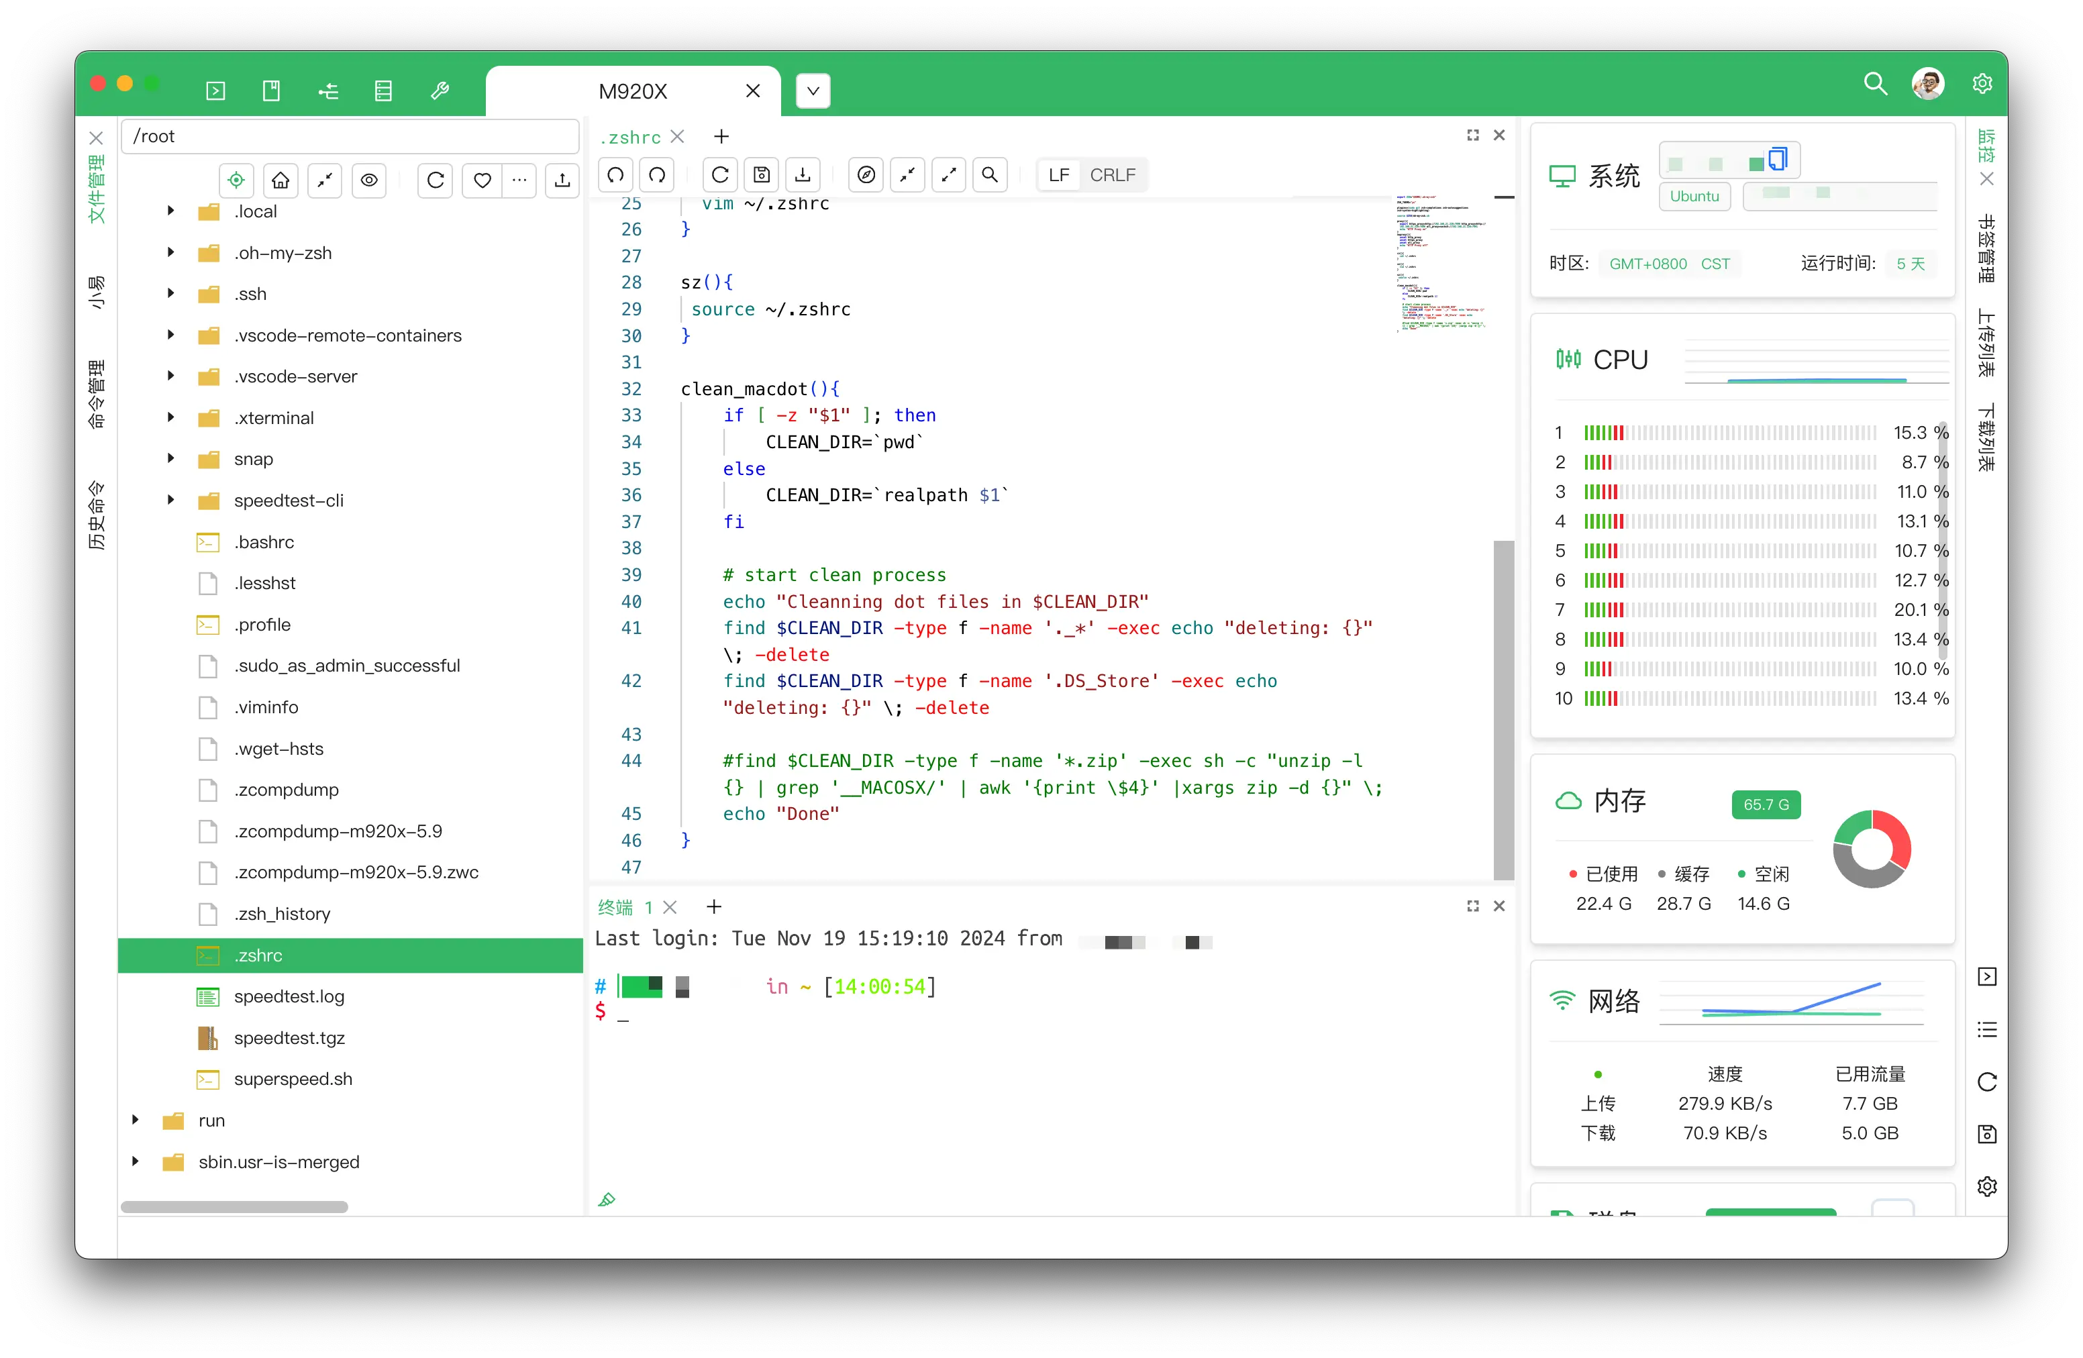This screenshot has height=1358, width=2083.
Task: Click the undo icon in editor toolbar
Action: [x=615, y=175]
